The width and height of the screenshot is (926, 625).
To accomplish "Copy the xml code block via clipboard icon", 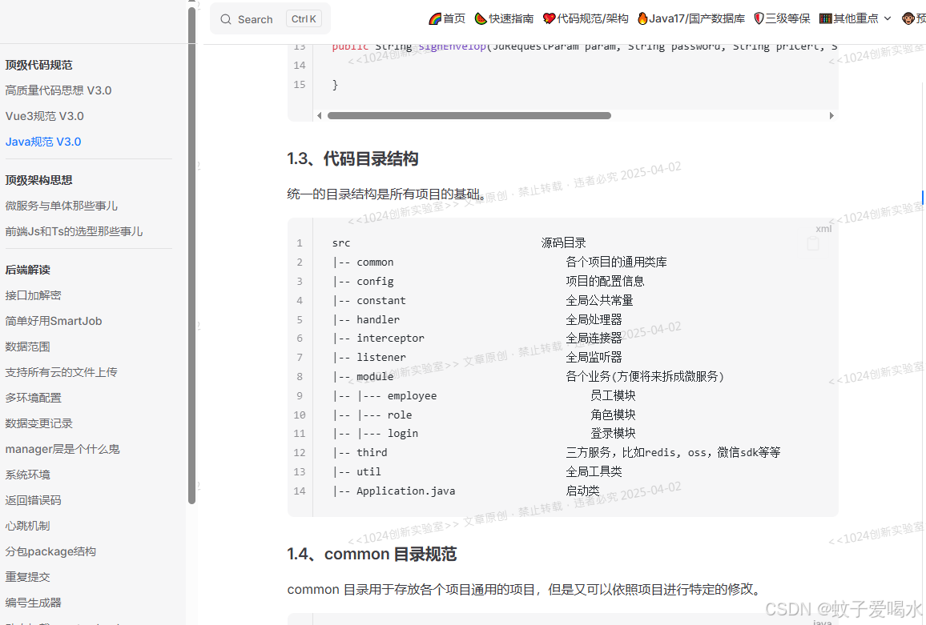I will pyautogui.click(x=813, y=244).
